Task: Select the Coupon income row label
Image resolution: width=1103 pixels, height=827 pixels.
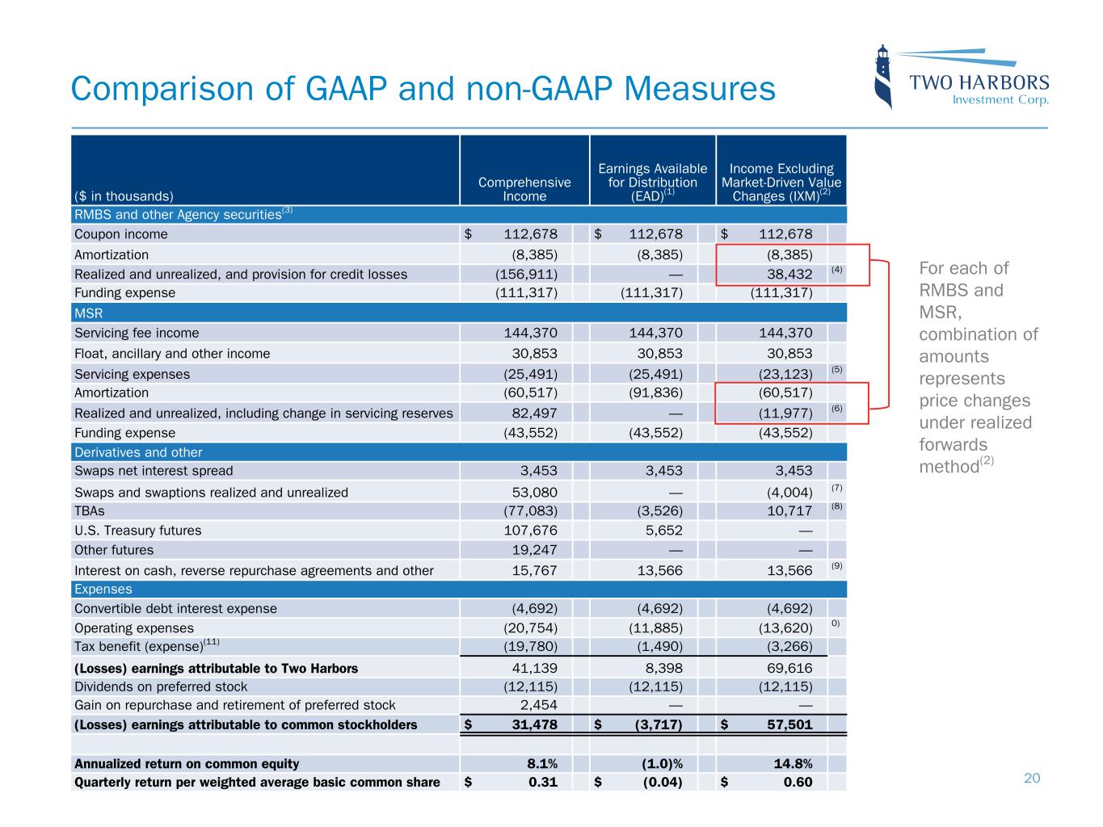Action: 121,234
